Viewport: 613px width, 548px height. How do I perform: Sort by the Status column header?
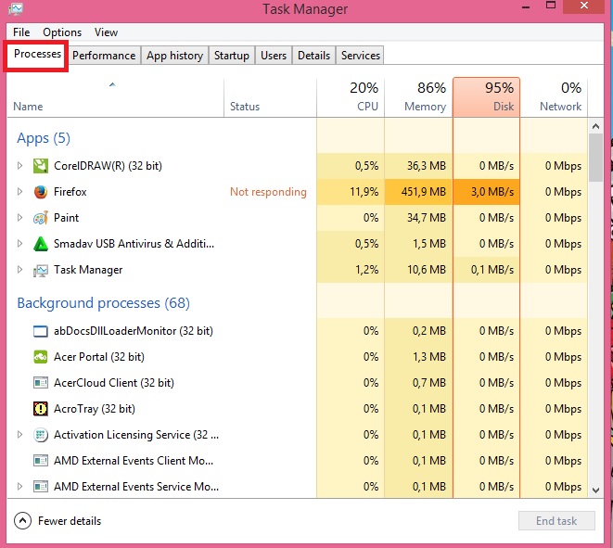click(x=270, y=97)
